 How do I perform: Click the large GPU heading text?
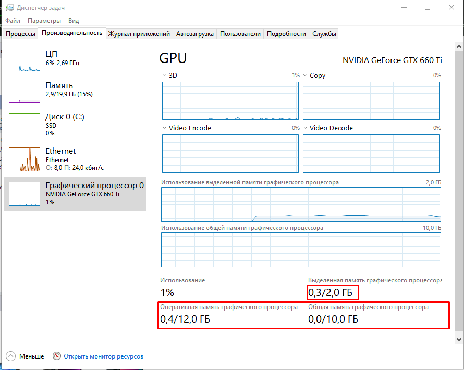pyautogui.click(x=173, y=58)
